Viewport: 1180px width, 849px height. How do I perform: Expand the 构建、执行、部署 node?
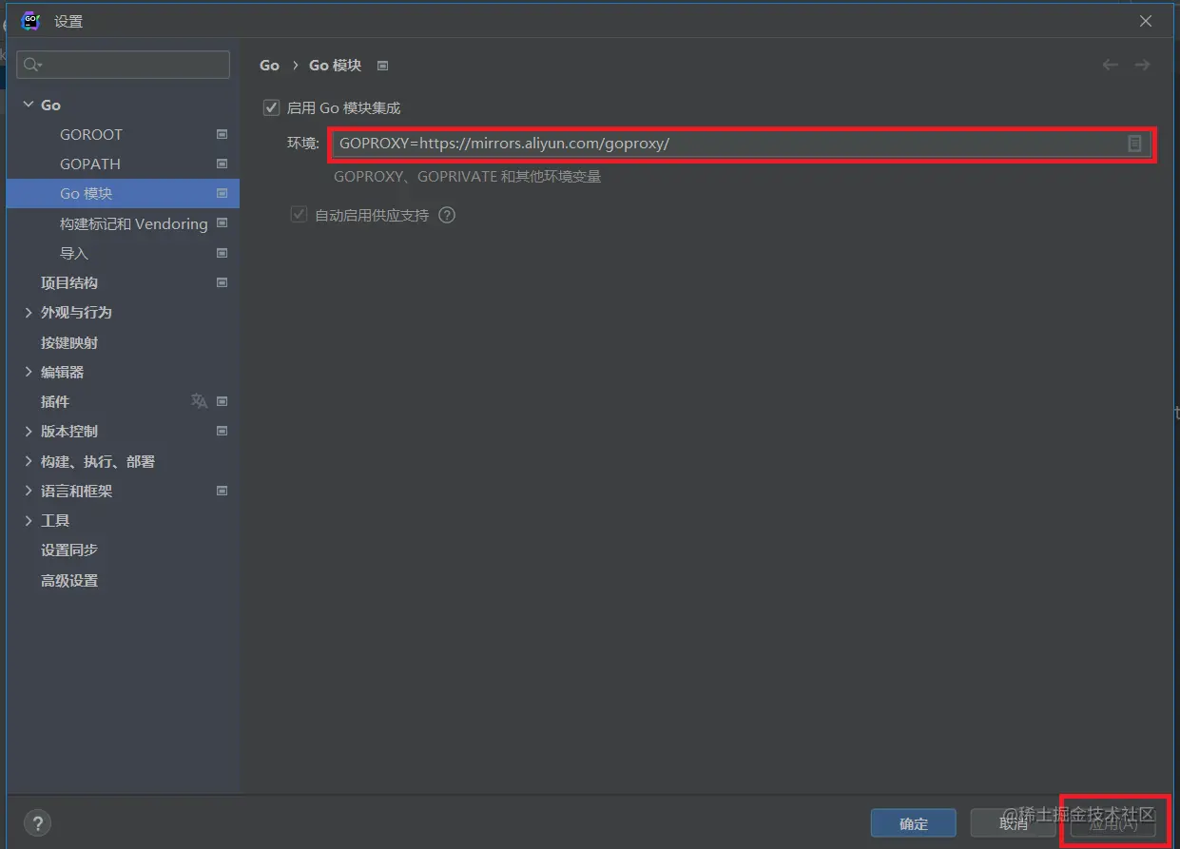pyautogui.click(x=28, y=461)
